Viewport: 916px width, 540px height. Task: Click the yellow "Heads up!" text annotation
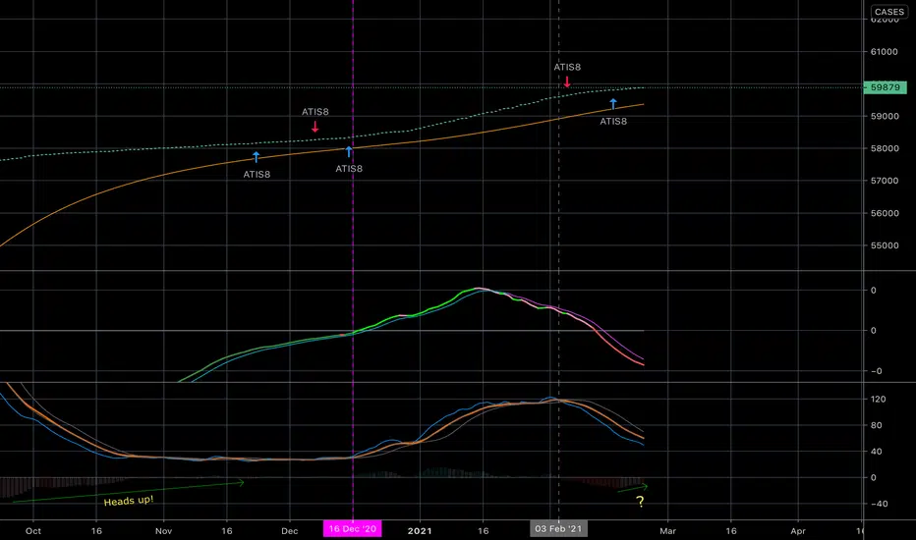(x=129, y=501)
